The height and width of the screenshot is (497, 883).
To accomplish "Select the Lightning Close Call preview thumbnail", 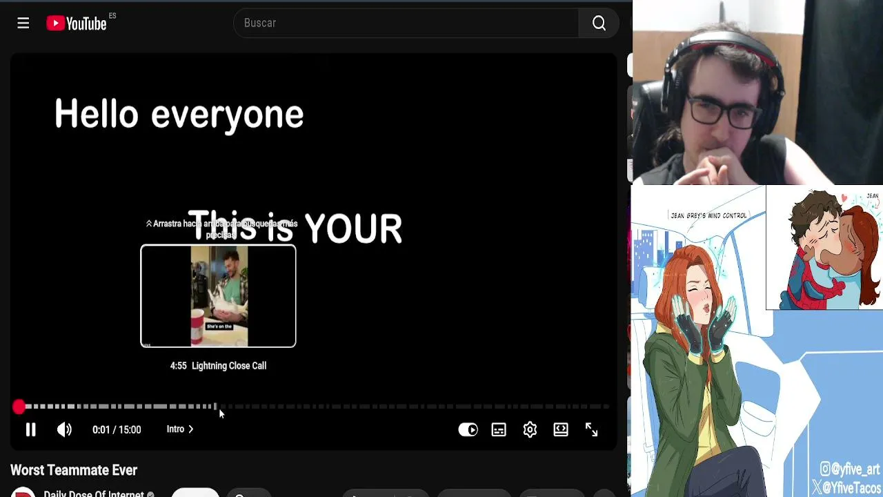I will pos(218,296).
